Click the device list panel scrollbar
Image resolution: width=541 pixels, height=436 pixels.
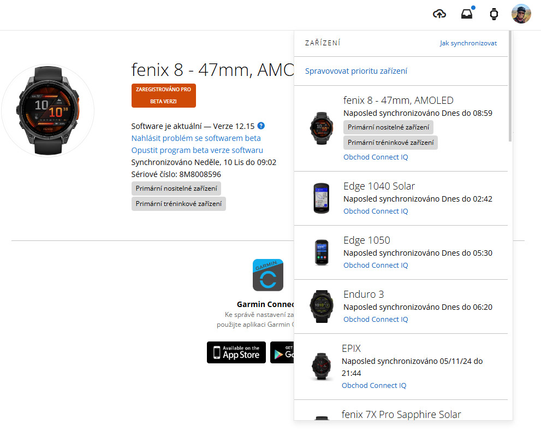coord(510,86)
